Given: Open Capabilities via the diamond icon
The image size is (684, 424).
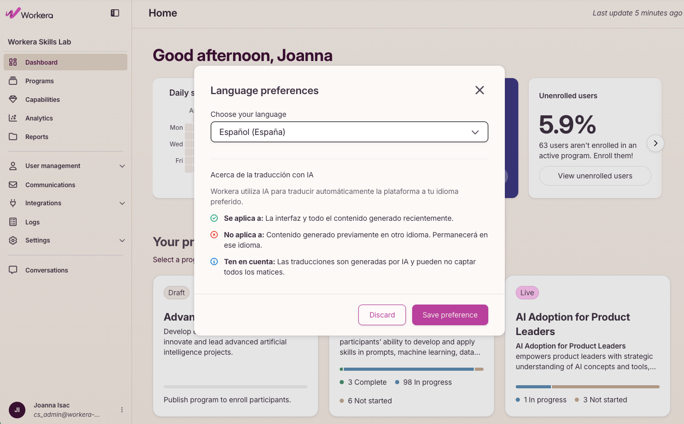Looking at the screenshot, I should pos(13,99).
